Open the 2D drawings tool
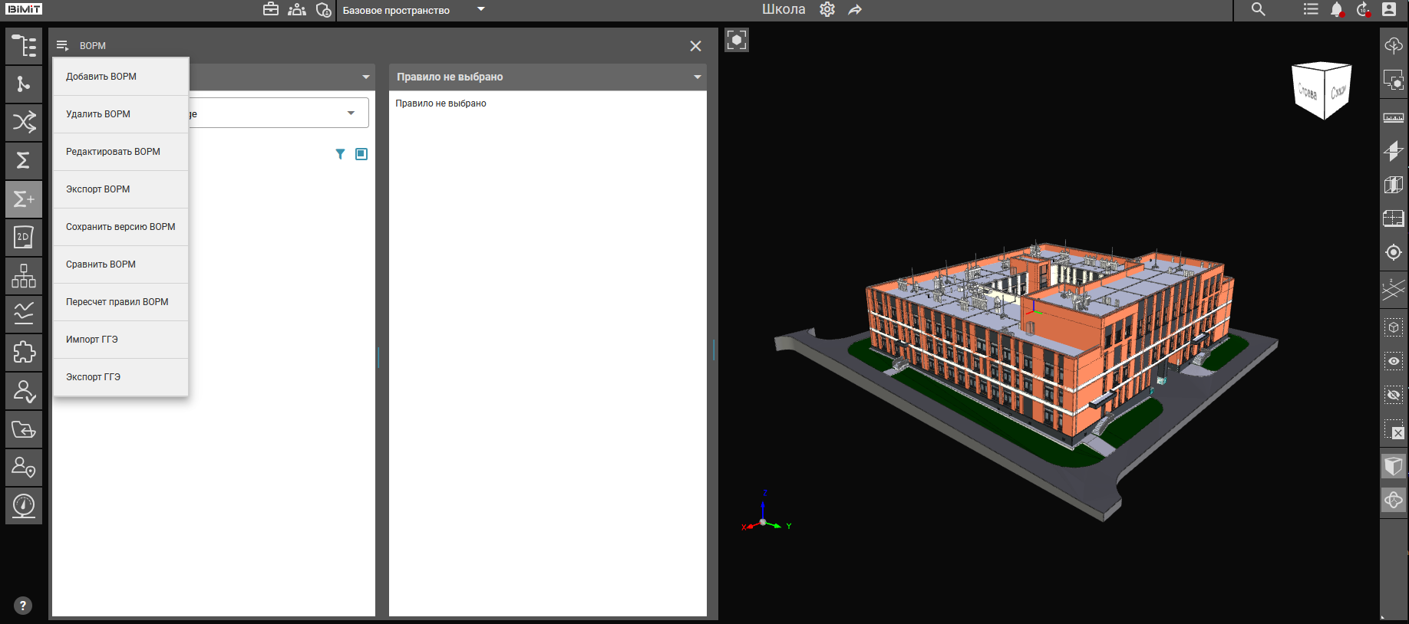1409x624 pixels. click(24, 238)
